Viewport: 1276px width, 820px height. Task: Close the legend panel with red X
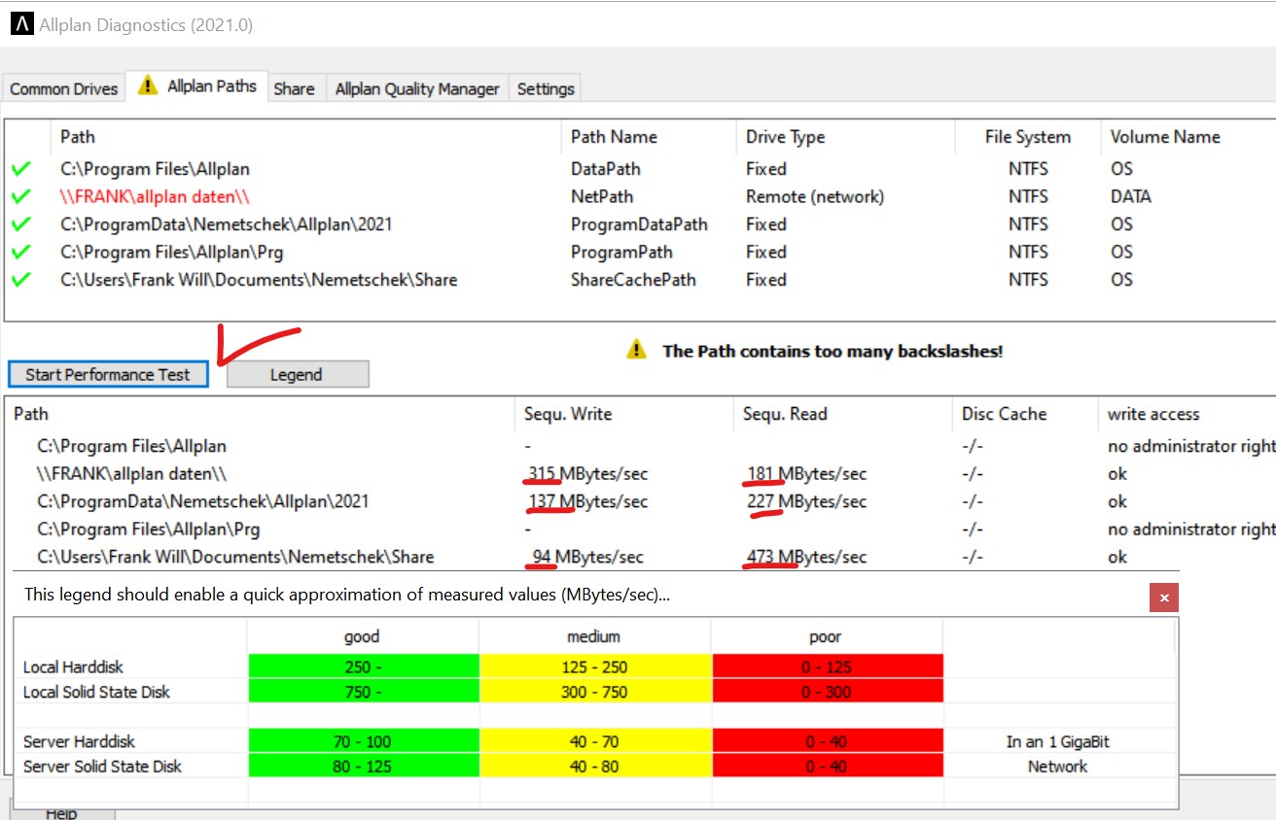pyautogui.click(x=1163, y=598)
